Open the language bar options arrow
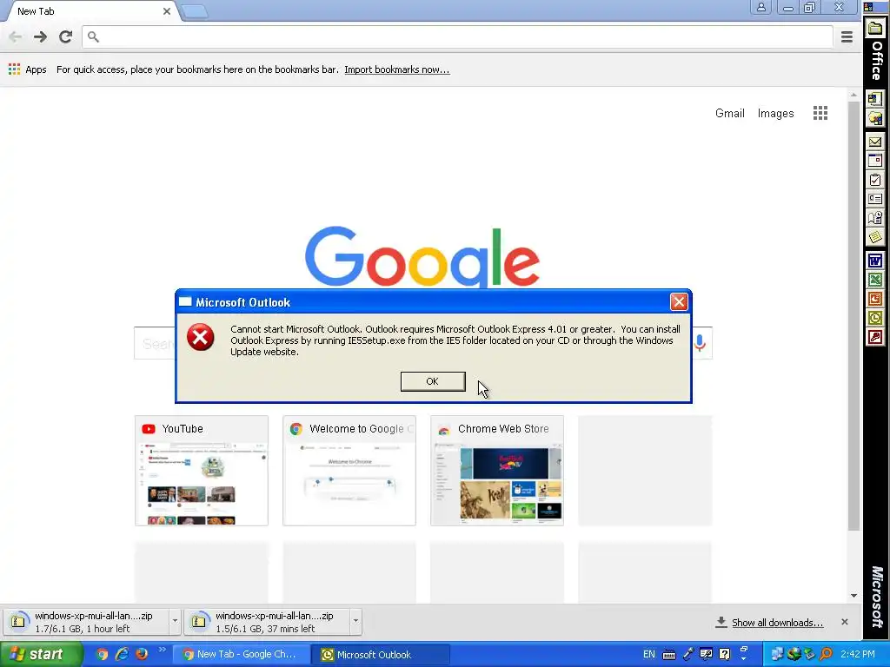The width and height of the screenshot is (890, 667). click(744, 658)
